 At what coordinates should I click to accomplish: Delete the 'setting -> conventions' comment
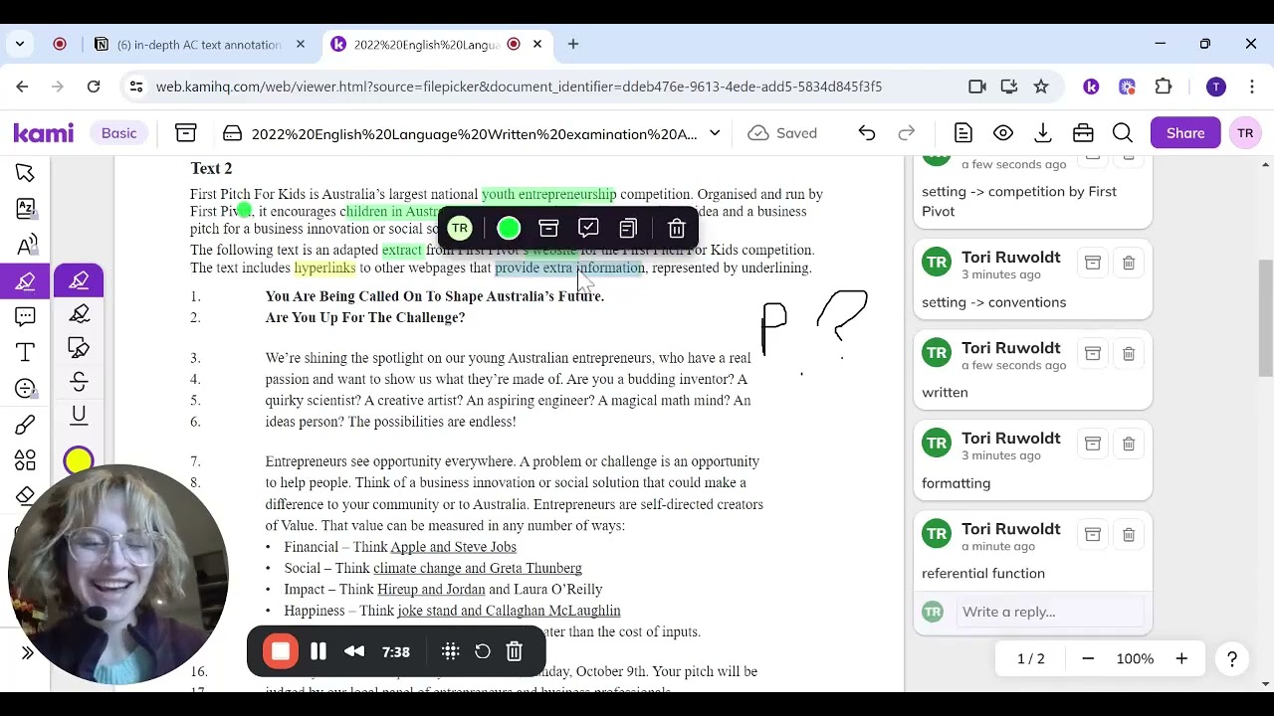(x=1129, y=263)
